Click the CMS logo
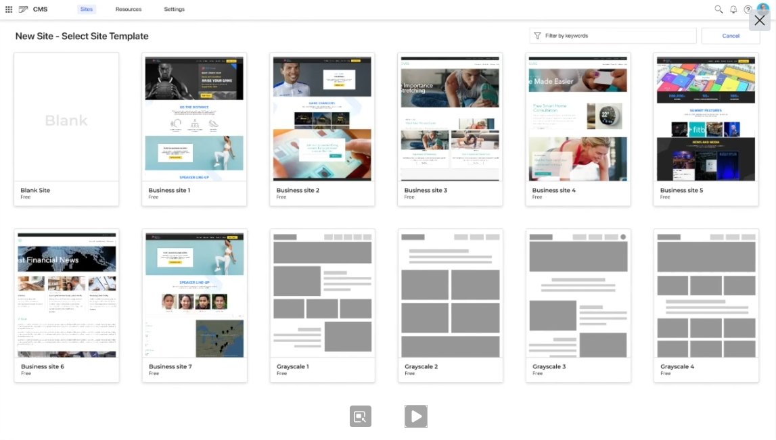 click(30, 9)
